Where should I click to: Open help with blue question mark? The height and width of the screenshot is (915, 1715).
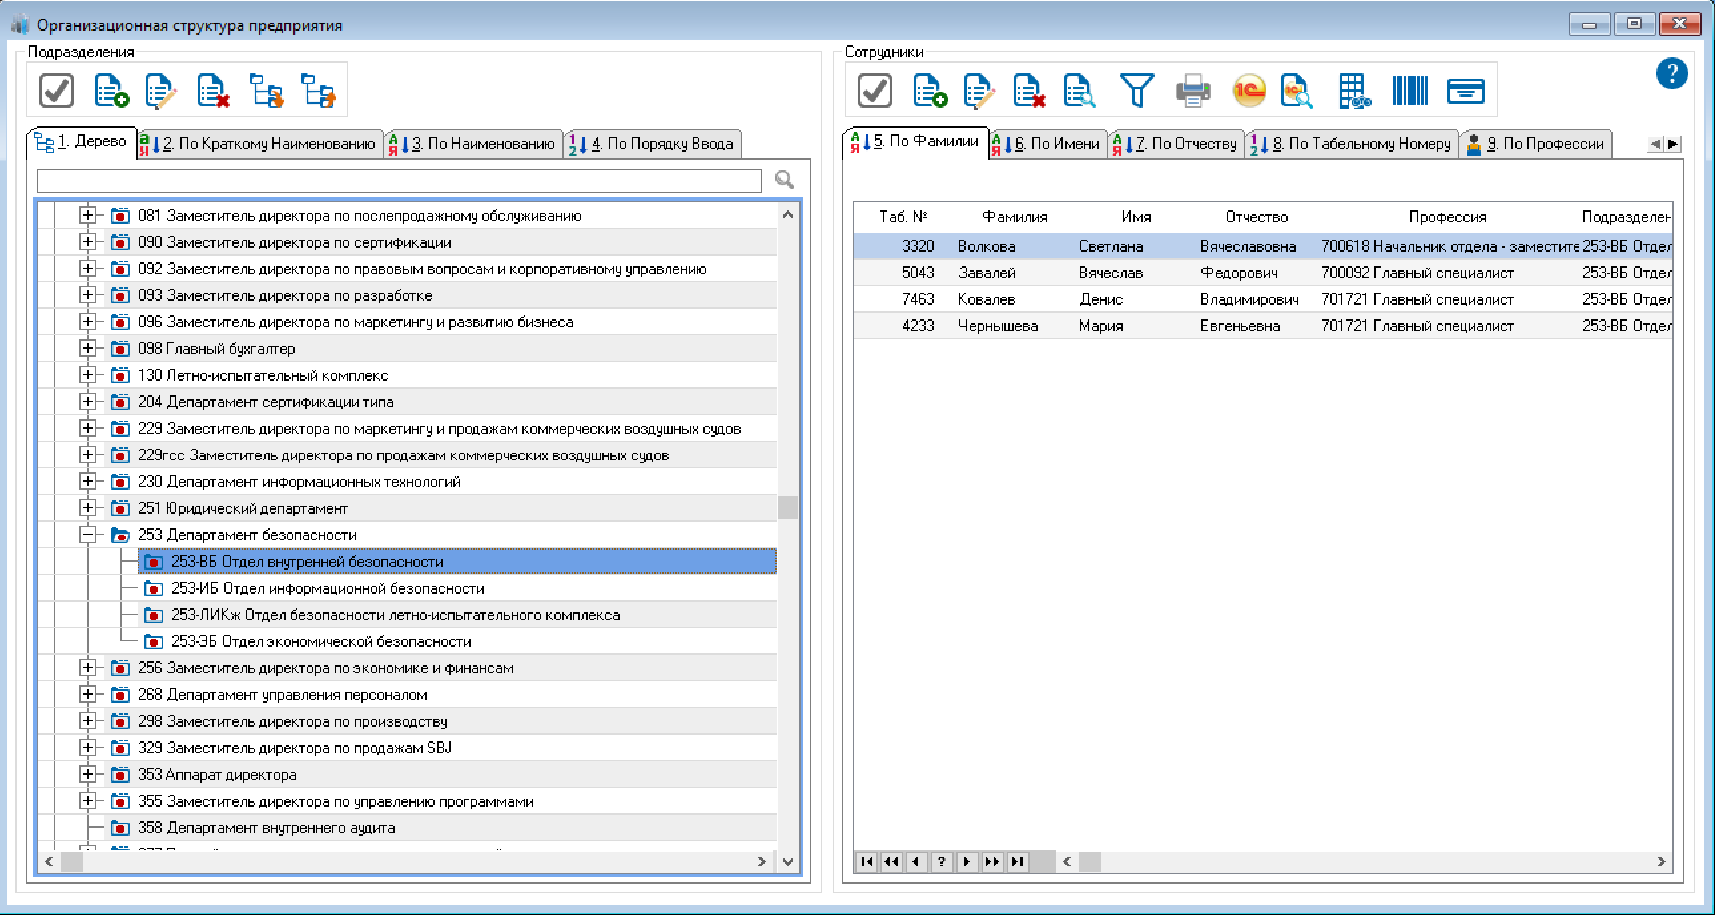(x=1671, y=73)
